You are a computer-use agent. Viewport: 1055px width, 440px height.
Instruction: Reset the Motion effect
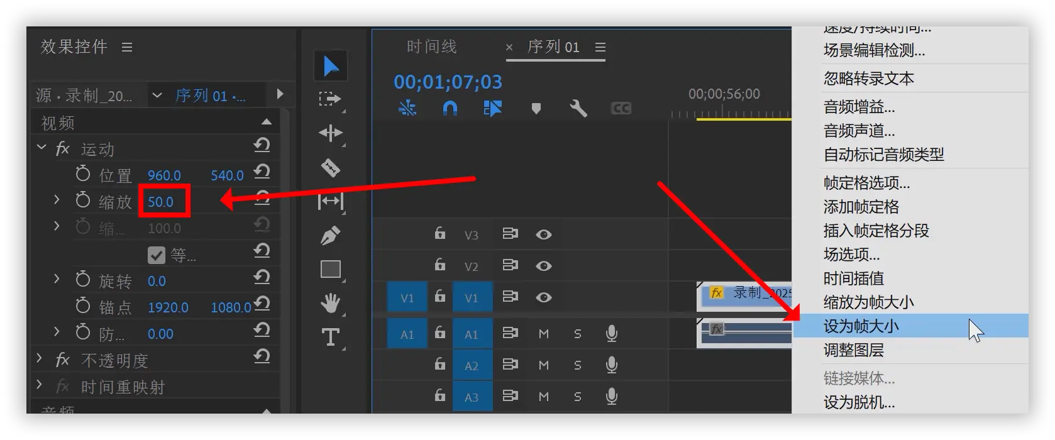pyautogui.click(x=262, y=145)
